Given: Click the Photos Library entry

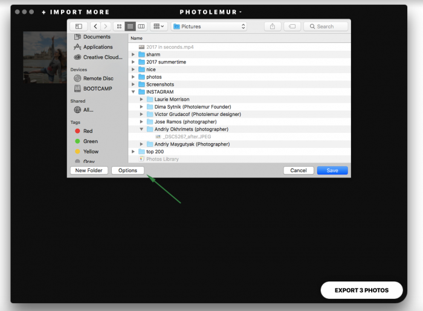Looking at the screenshot, I should (163, 159).
